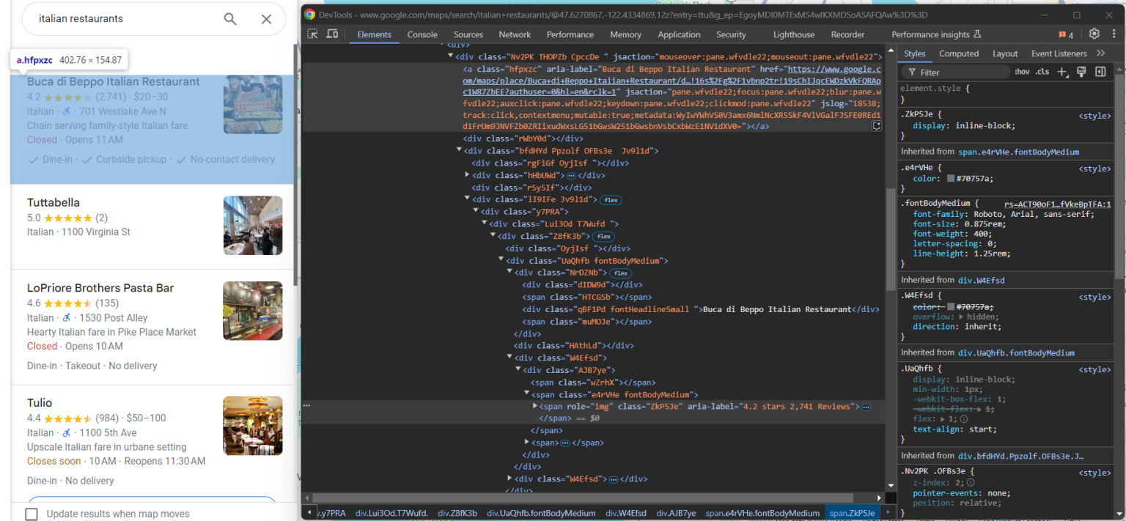This screenshot has width=1126, height=521.
Task: Enable the Update results when map moves checkbox
Action: [32, 514]
